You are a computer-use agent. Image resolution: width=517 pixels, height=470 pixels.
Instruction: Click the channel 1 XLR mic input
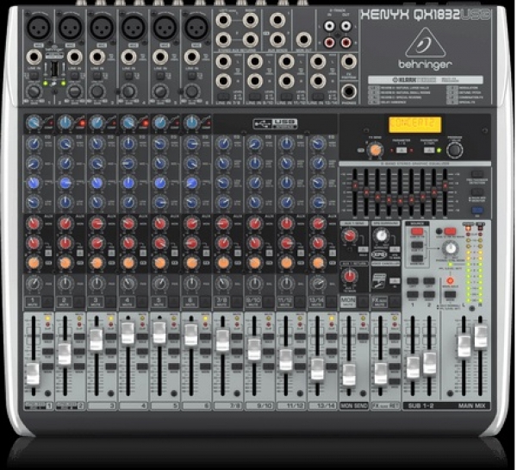(x=39, y=28)
